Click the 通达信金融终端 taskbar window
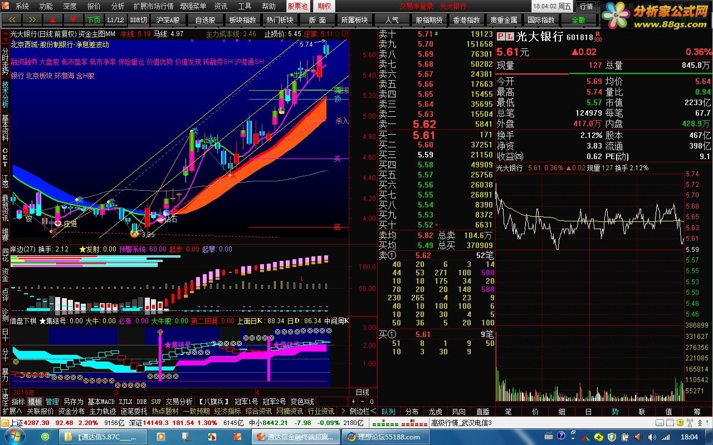Viewport: 713px width, 445px height. [295, 437]
